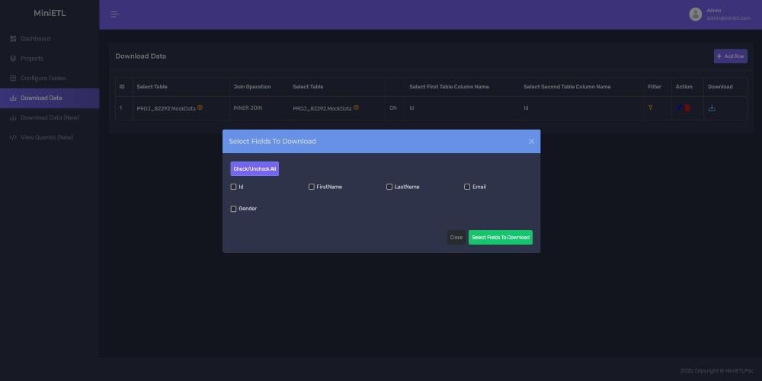Enable the FirstName checkbox

coord(312,187)
